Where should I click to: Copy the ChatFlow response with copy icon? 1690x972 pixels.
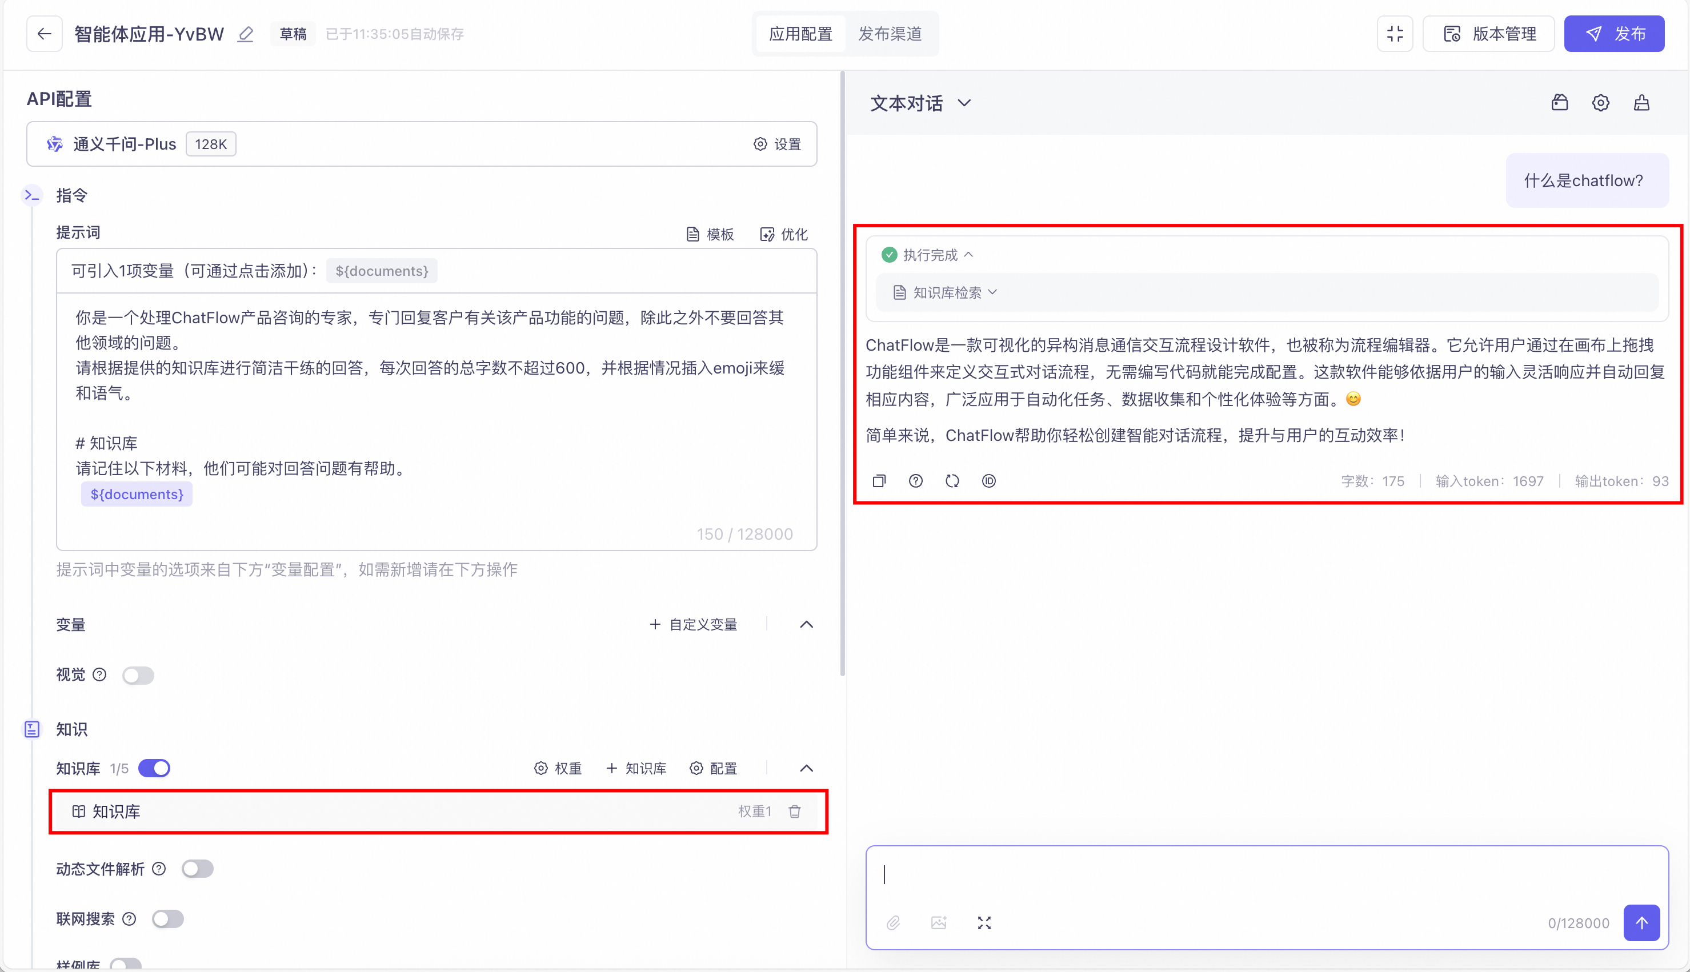pyautogui.click(x=879, y=481)
